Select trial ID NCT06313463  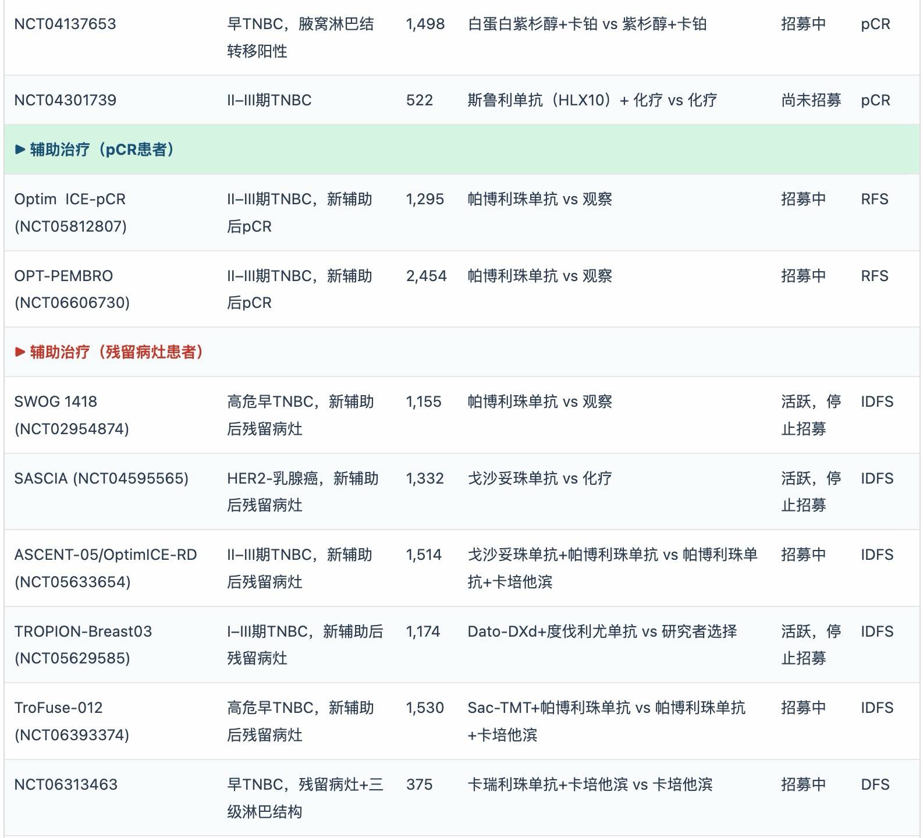pyautogui.click(x=66, y=784)
